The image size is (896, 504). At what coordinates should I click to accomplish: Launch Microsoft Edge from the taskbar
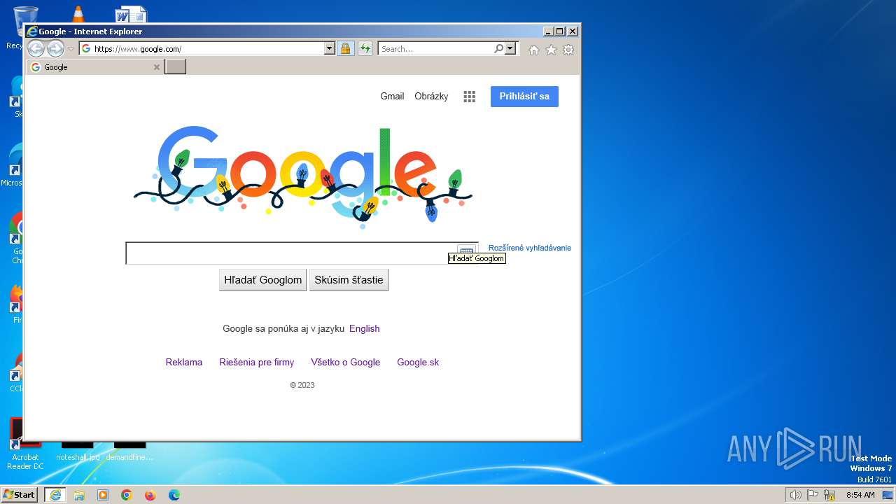(174, 495)
